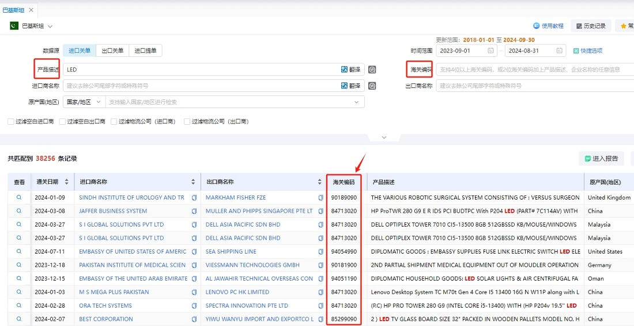View details of ORA TECH SYSTEMS row
634x326 pixels.
[19, 305]
